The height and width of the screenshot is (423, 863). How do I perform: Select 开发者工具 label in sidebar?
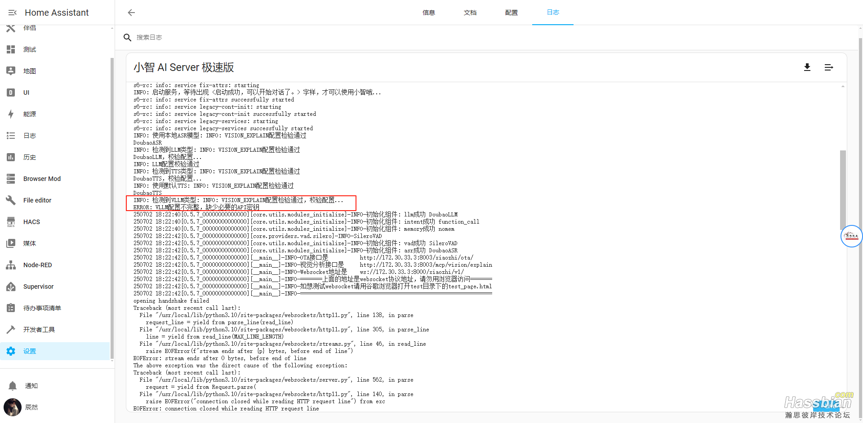click(39, 330)
